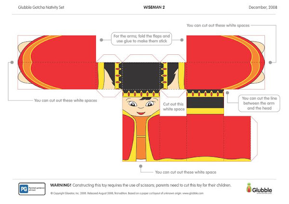Click the 'For the arms; fold the flaps' bubble
The width and height of the screenshot is (289, 204).
[x=142, y=38]
